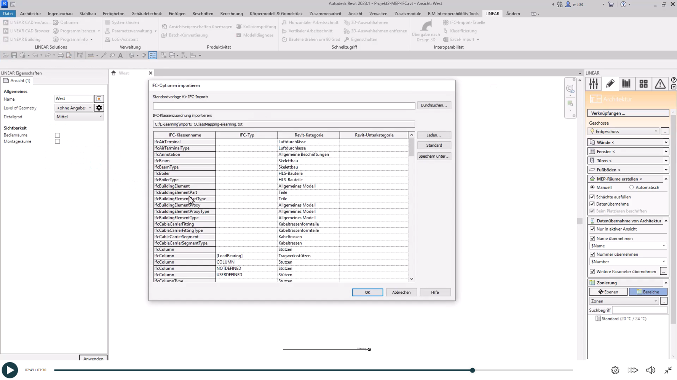Select the pencil edit icon in LINEAR panel

click(610, 84)
